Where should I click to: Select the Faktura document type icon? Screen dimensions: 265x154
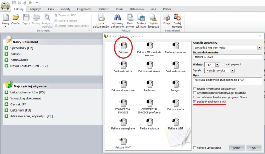point(123,46)
